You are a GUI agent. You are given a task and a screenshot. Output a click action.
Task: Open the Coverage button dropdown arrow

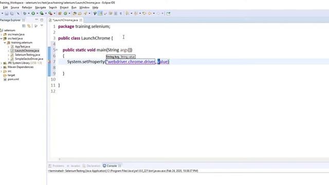point(46,13)
